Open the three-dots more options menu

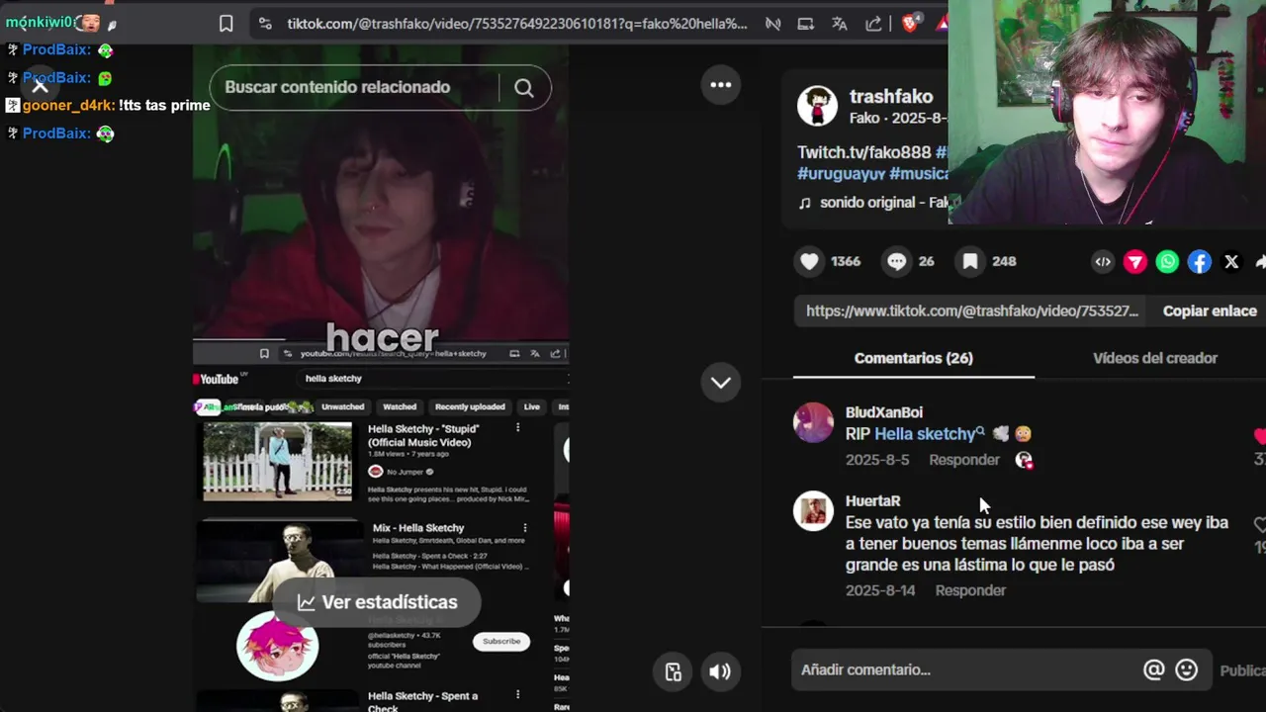pyautogui.click(x=721, y=85)
